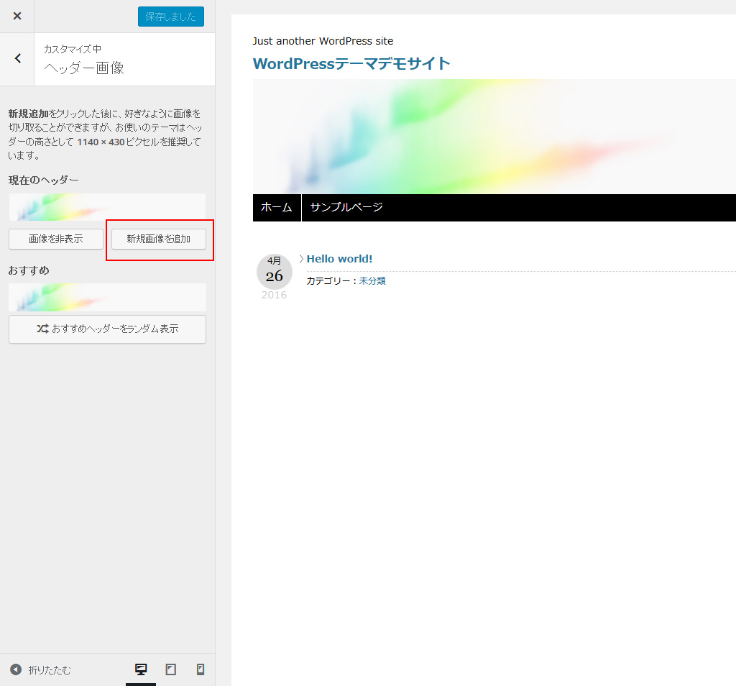
Task: Select the recommended header thumbnail under おすすめ
Action: coord(108,297)
